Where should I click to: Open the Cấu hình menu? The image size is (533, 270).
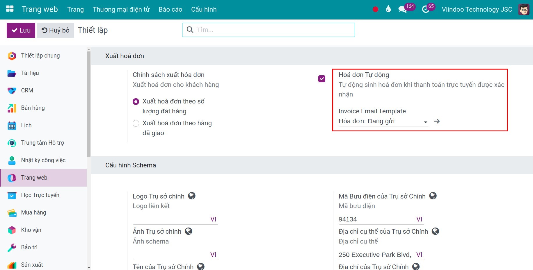(x=204, y=9)
